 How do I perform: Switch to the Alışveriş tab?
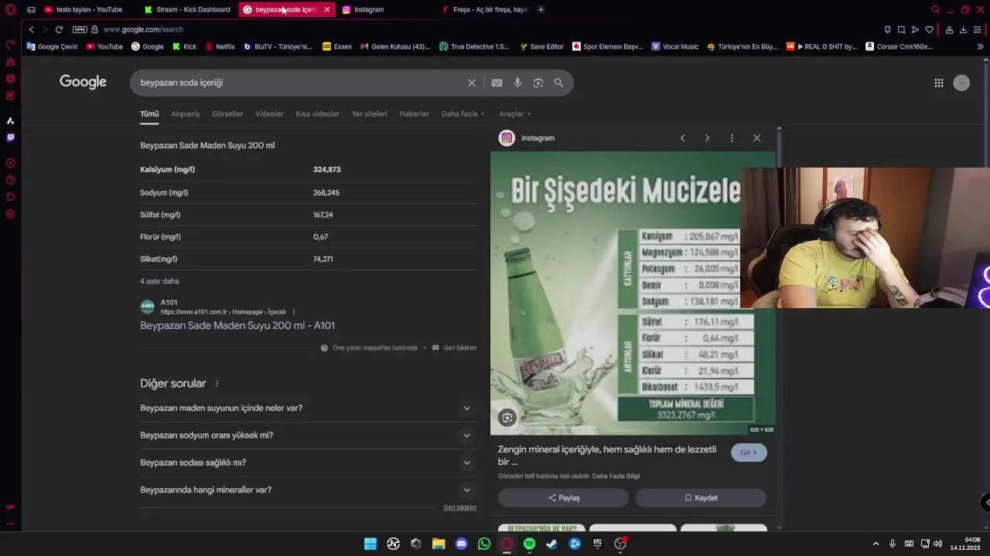185,114
